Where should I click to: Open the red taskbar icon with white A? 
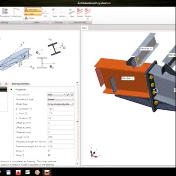pyautogui.click(x=18, y=172)
